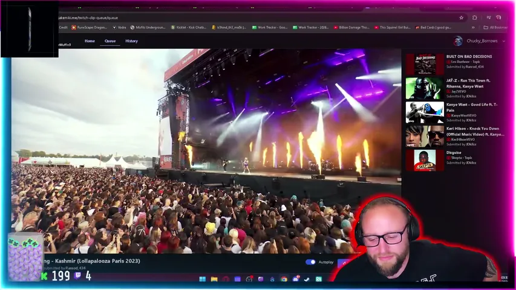Viewport: 516px width, 290px height.
Task: Click the Chucky_Borrows profile avatar
Action: pos(458,41)
